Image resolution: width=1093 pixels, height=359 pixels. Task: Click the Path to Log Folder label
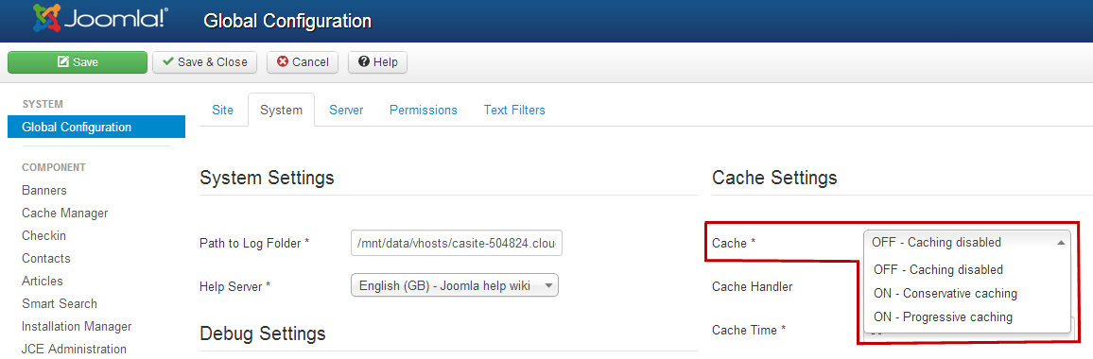(254, 244)
